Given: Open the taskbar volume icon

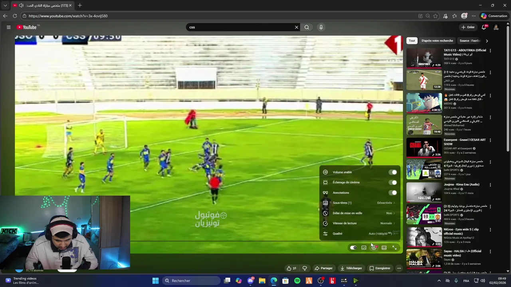Looking at the screenshot, I should pyautogui.click(x=482, y=281).
